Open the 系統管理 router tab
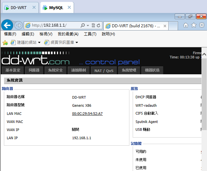 129,70
